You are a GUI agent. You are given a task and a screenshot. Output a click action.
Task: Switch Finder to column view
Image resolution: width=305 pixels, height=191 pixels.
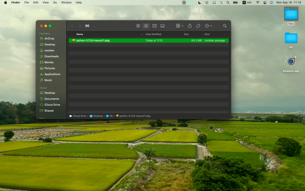click(155, 26)
